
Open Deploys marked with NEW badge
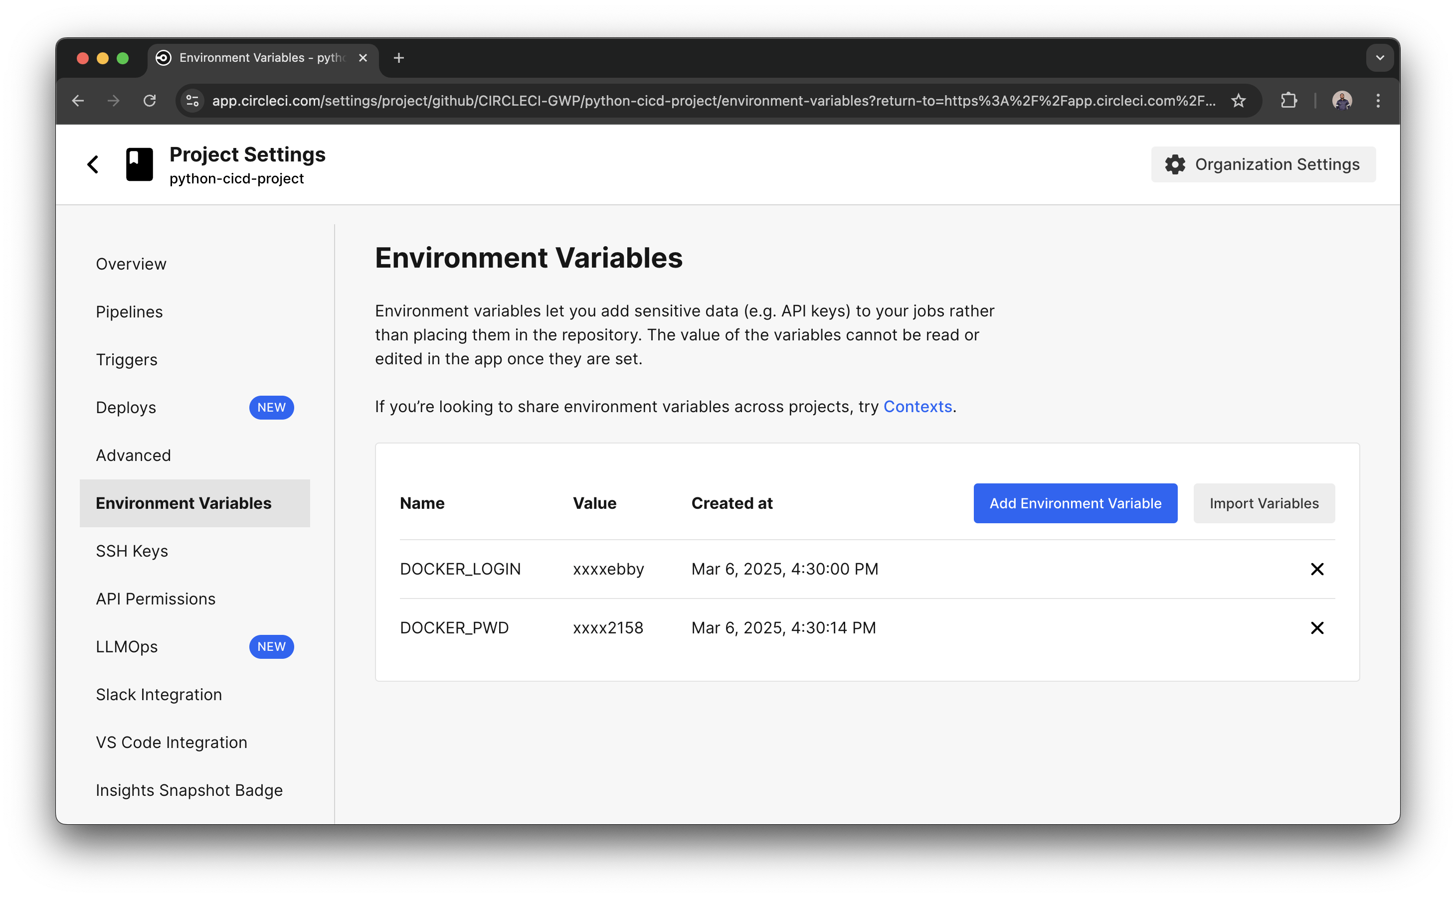coord(126,408)
